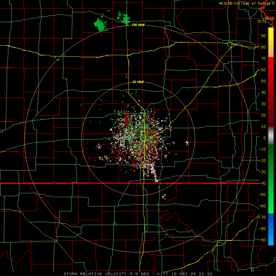Screen dimensions: 276x276
Task: Click the 100 NMI range ring label
Action: point(138,25)
